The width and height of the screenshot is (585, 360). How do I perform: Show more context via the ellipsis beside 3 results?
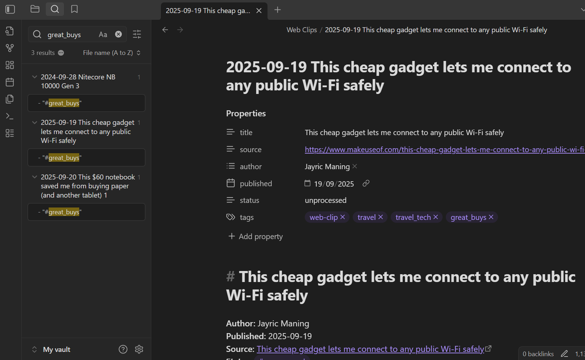tap(60, 53)
